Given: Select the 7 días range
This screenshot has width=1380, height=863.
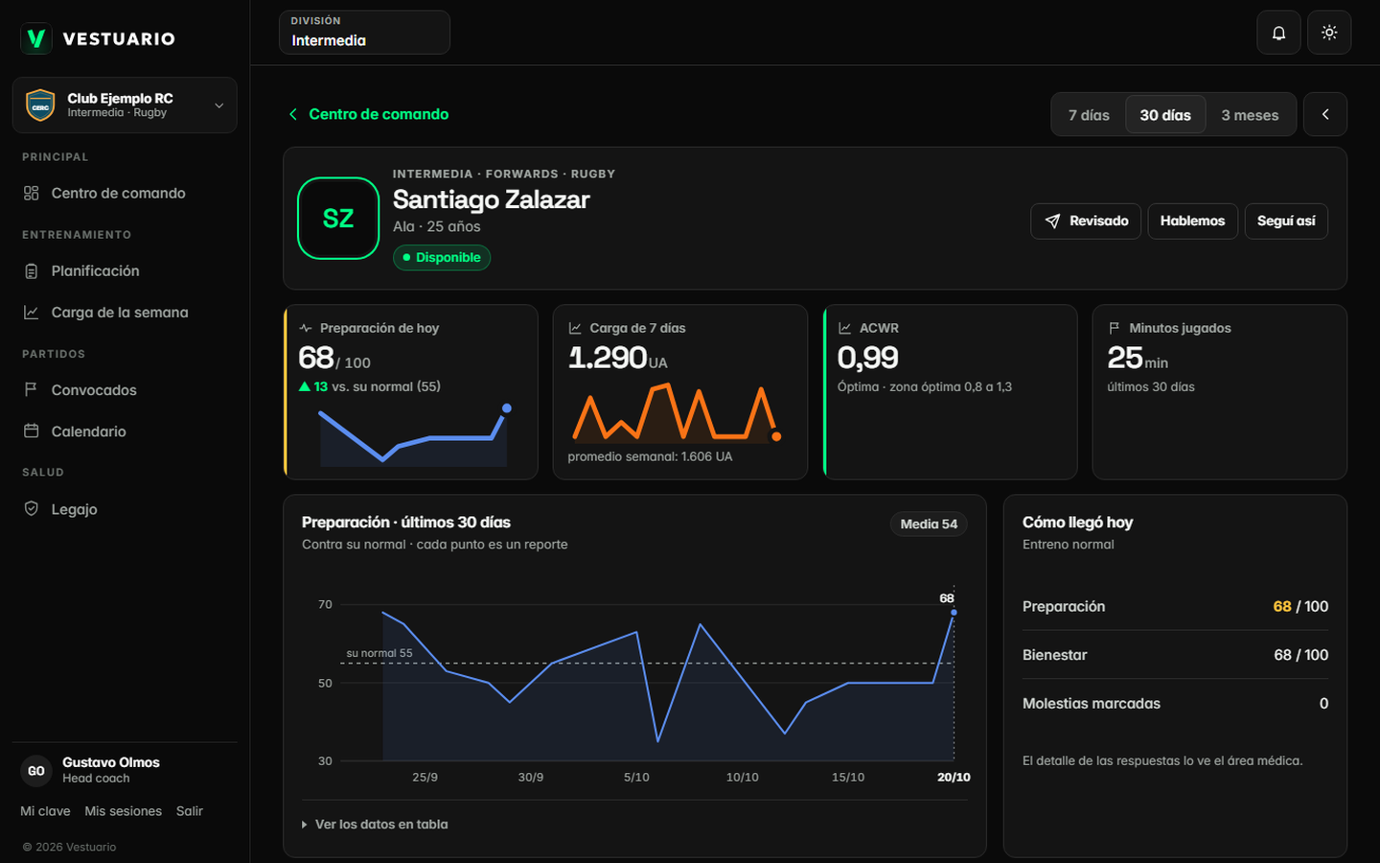Looking at the screenshot, I should pos(1089,115).
